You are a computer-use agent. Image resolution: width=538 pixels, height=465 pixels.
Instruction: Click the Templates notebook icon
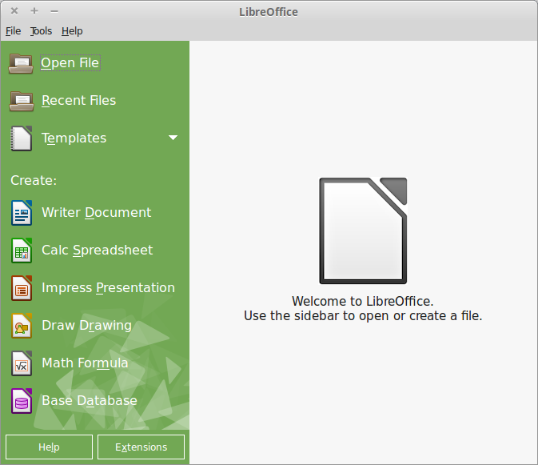click(x=22, y=138)
